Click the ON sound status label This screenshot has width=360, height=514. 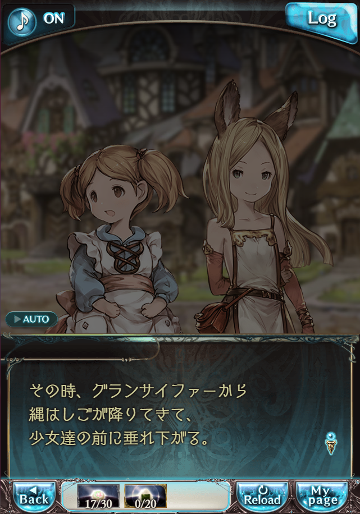54,19
